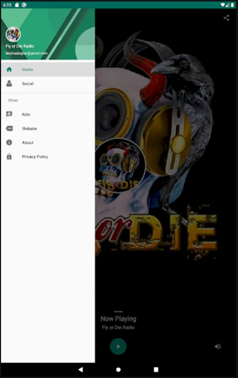
Task: Click Fly or Die Radio under Now Playing
Action: pyautogui.click(x=118, y=327)
